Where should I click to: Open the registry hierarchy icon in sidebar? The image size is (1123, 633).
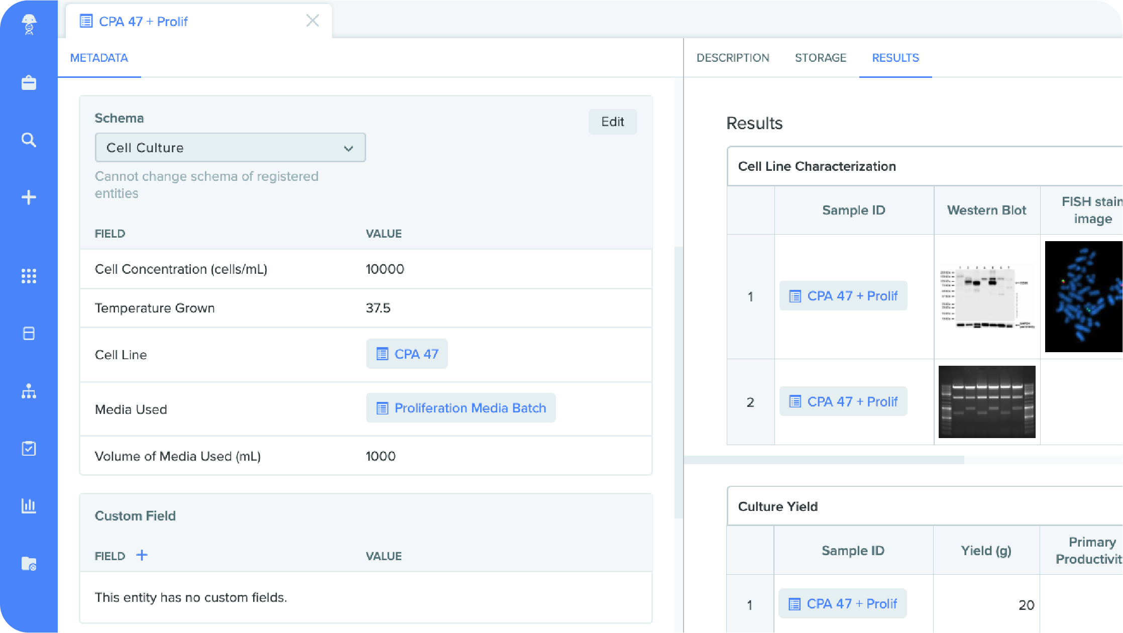(29, 391)
